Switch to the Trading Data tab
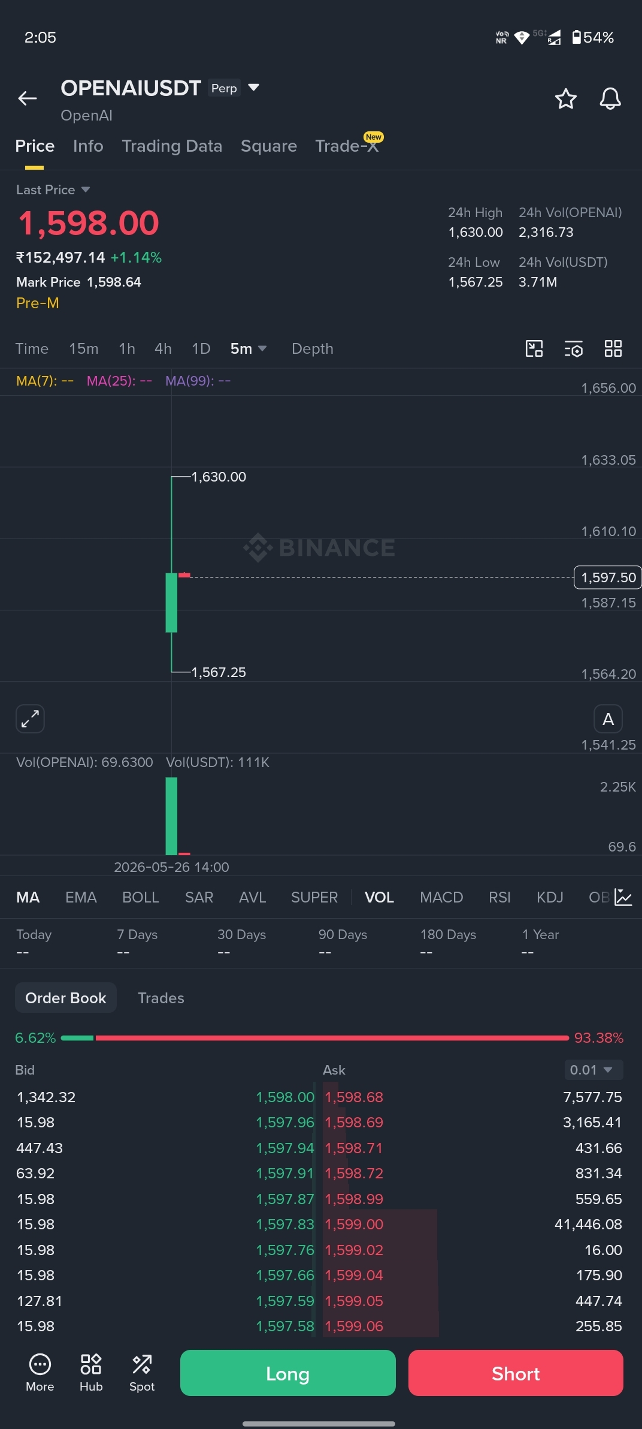The height and width of the screenshot is (1429, 642). (172, 146)
